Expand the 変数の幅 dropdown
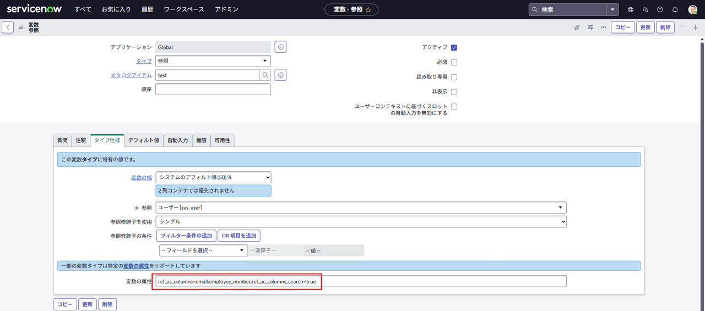 coord(213,177)
